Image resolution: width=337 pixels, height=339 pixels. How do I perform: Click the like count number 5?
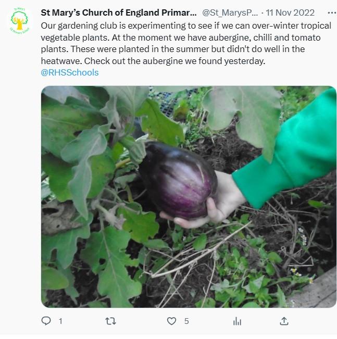click(186, 321)
